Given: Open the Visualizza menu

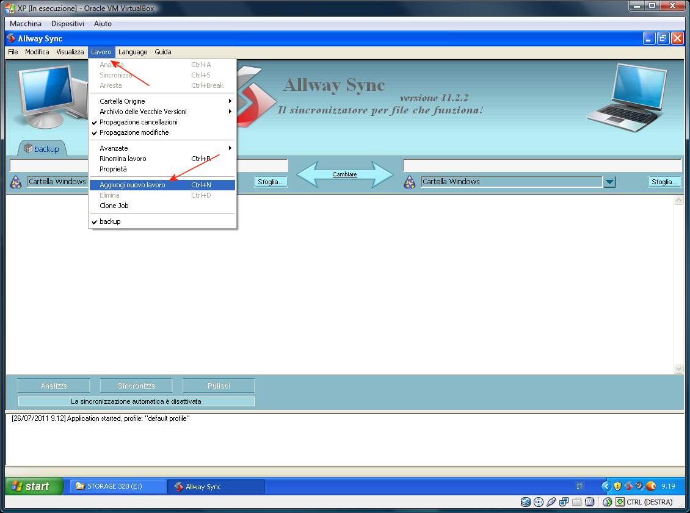Looking at the screenshot, I should [x=70, y=52].
